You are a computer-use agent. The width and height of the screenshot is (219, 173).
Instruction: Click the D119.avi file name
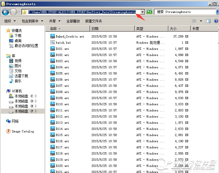point(62,160)
